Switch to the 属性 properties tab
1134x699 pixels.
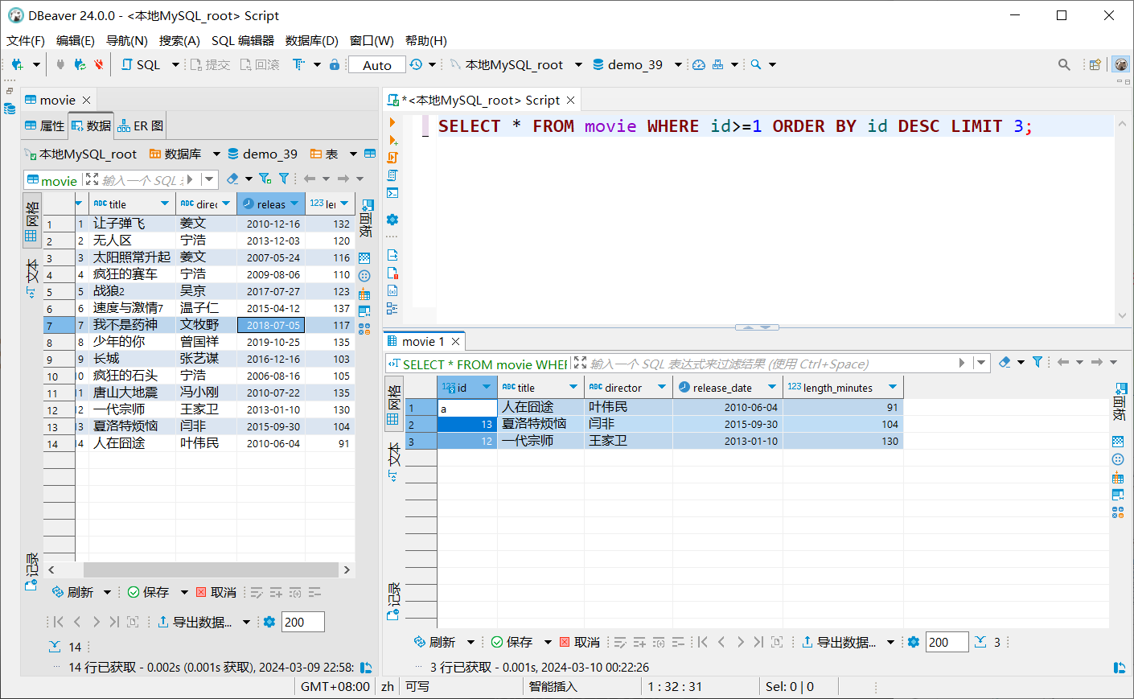click(44, 125)
